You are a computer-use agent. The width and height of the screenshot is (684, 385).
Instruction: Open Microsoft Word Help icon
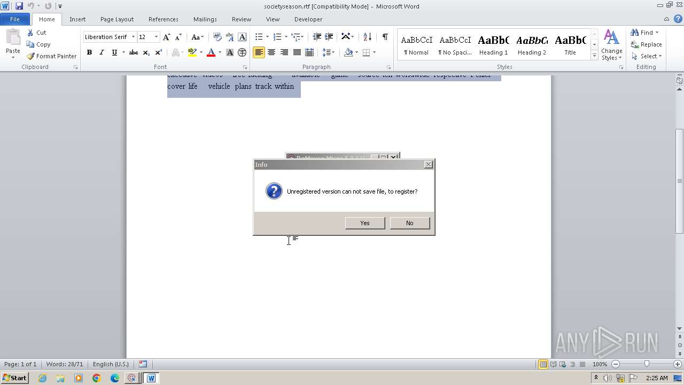(678, 19)
